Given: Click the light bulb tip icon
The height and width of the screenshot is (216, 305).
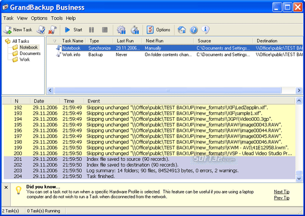Looking at the screenshot, I should tap(18, 190).
